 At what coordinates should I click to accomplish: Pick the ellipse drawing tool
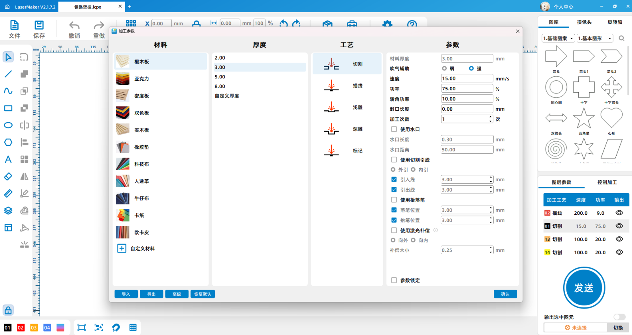[8, 125]
